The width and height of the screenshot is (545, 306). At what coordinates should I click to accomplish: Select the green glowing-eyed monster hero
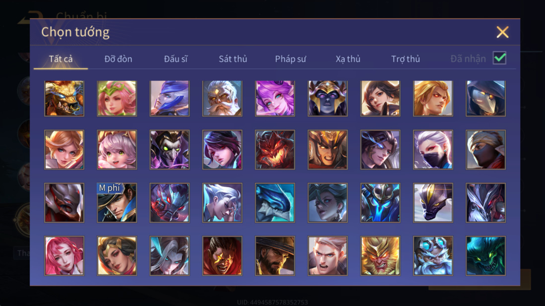485,256
